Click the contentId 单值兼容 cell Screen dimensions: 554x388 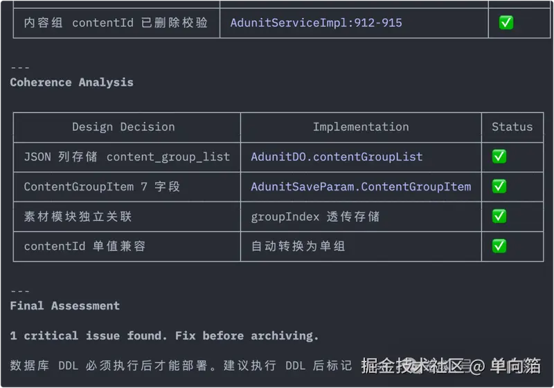(84, 246)
